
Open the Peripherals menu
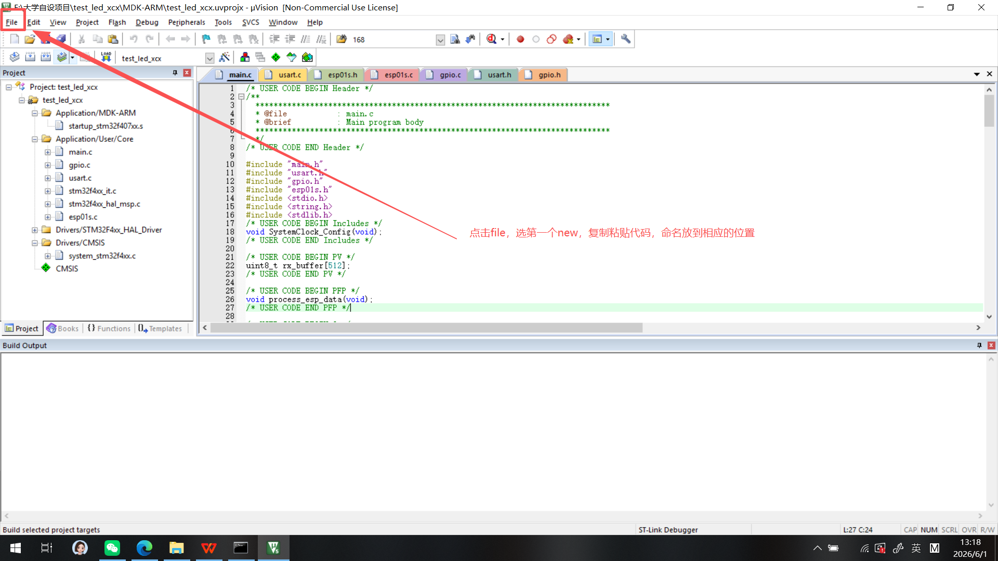[187, 22]
